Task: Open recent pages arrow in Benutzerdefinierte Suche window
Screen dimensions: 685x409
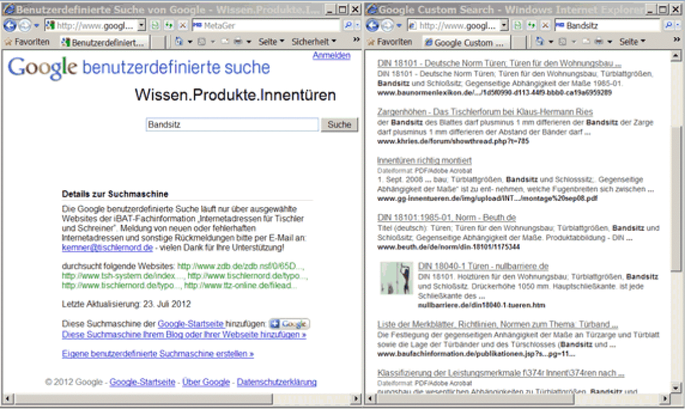Action: click(x=37, y=26)
